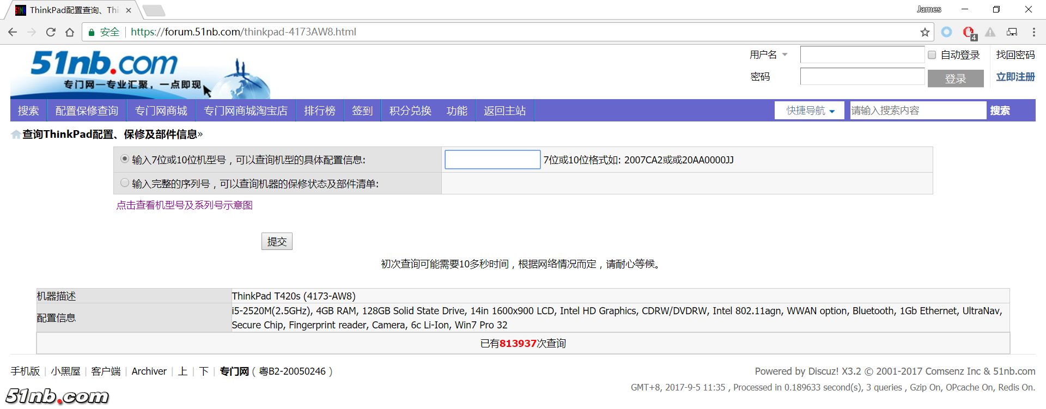Open the 手机版 footer link
1046x409 pixels.
pos(25,371)
